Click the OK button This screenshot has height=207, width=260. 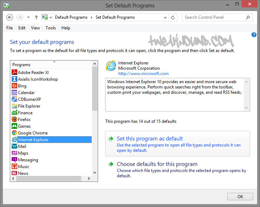[240, 196]
